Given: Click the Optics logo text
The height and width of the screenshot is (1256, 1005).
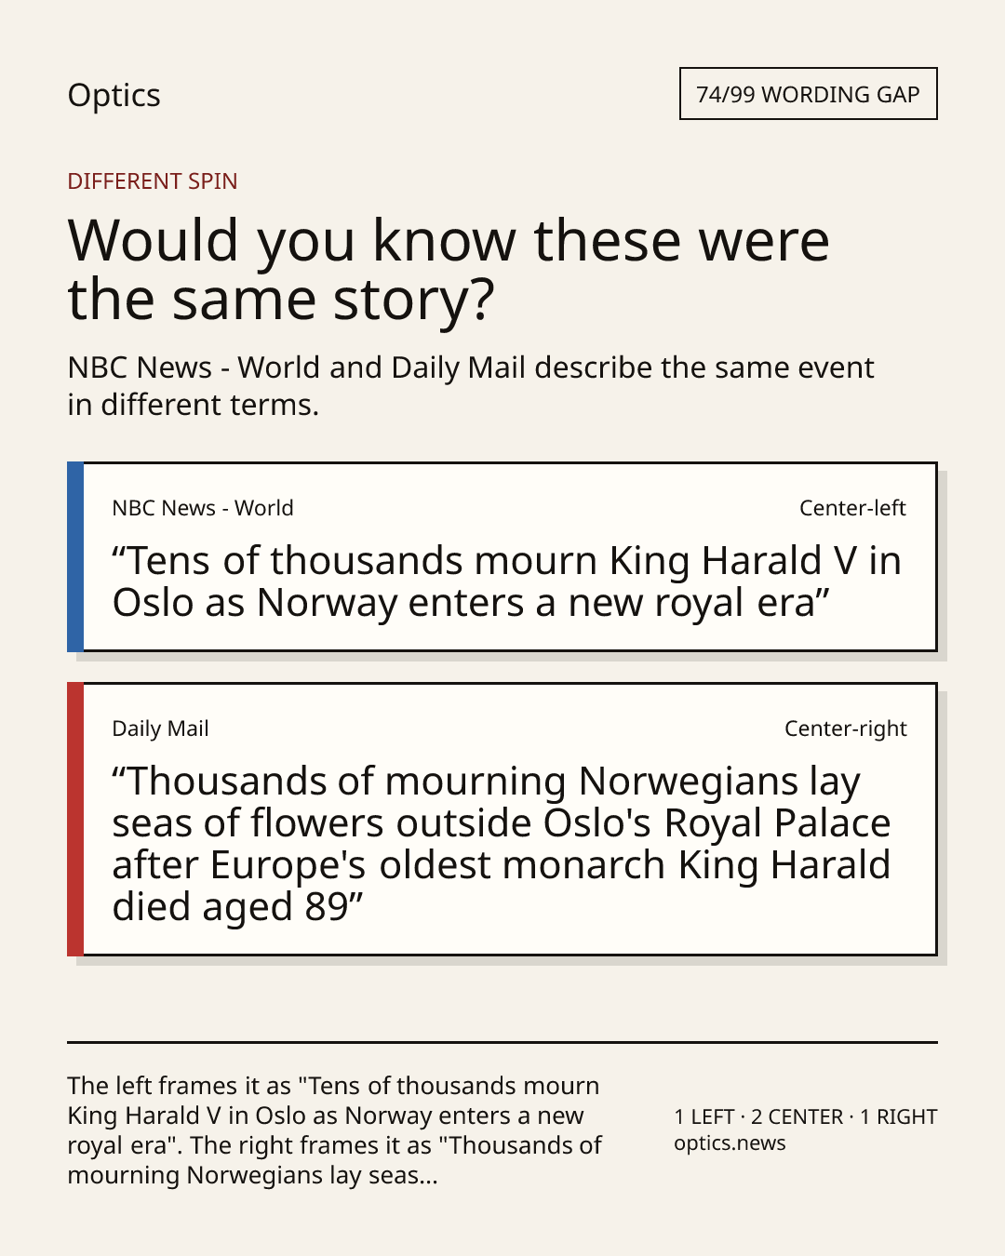Looking at the screenshot, I should [x=114, y=96].
